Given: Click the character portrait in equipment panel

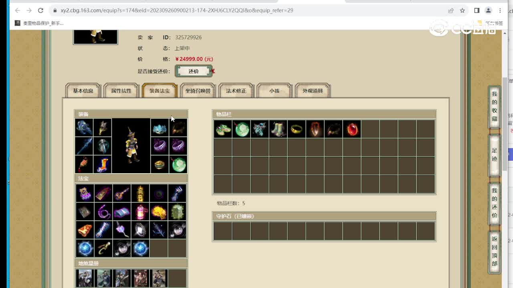Looking at the screenshot, I should [131, 146].
